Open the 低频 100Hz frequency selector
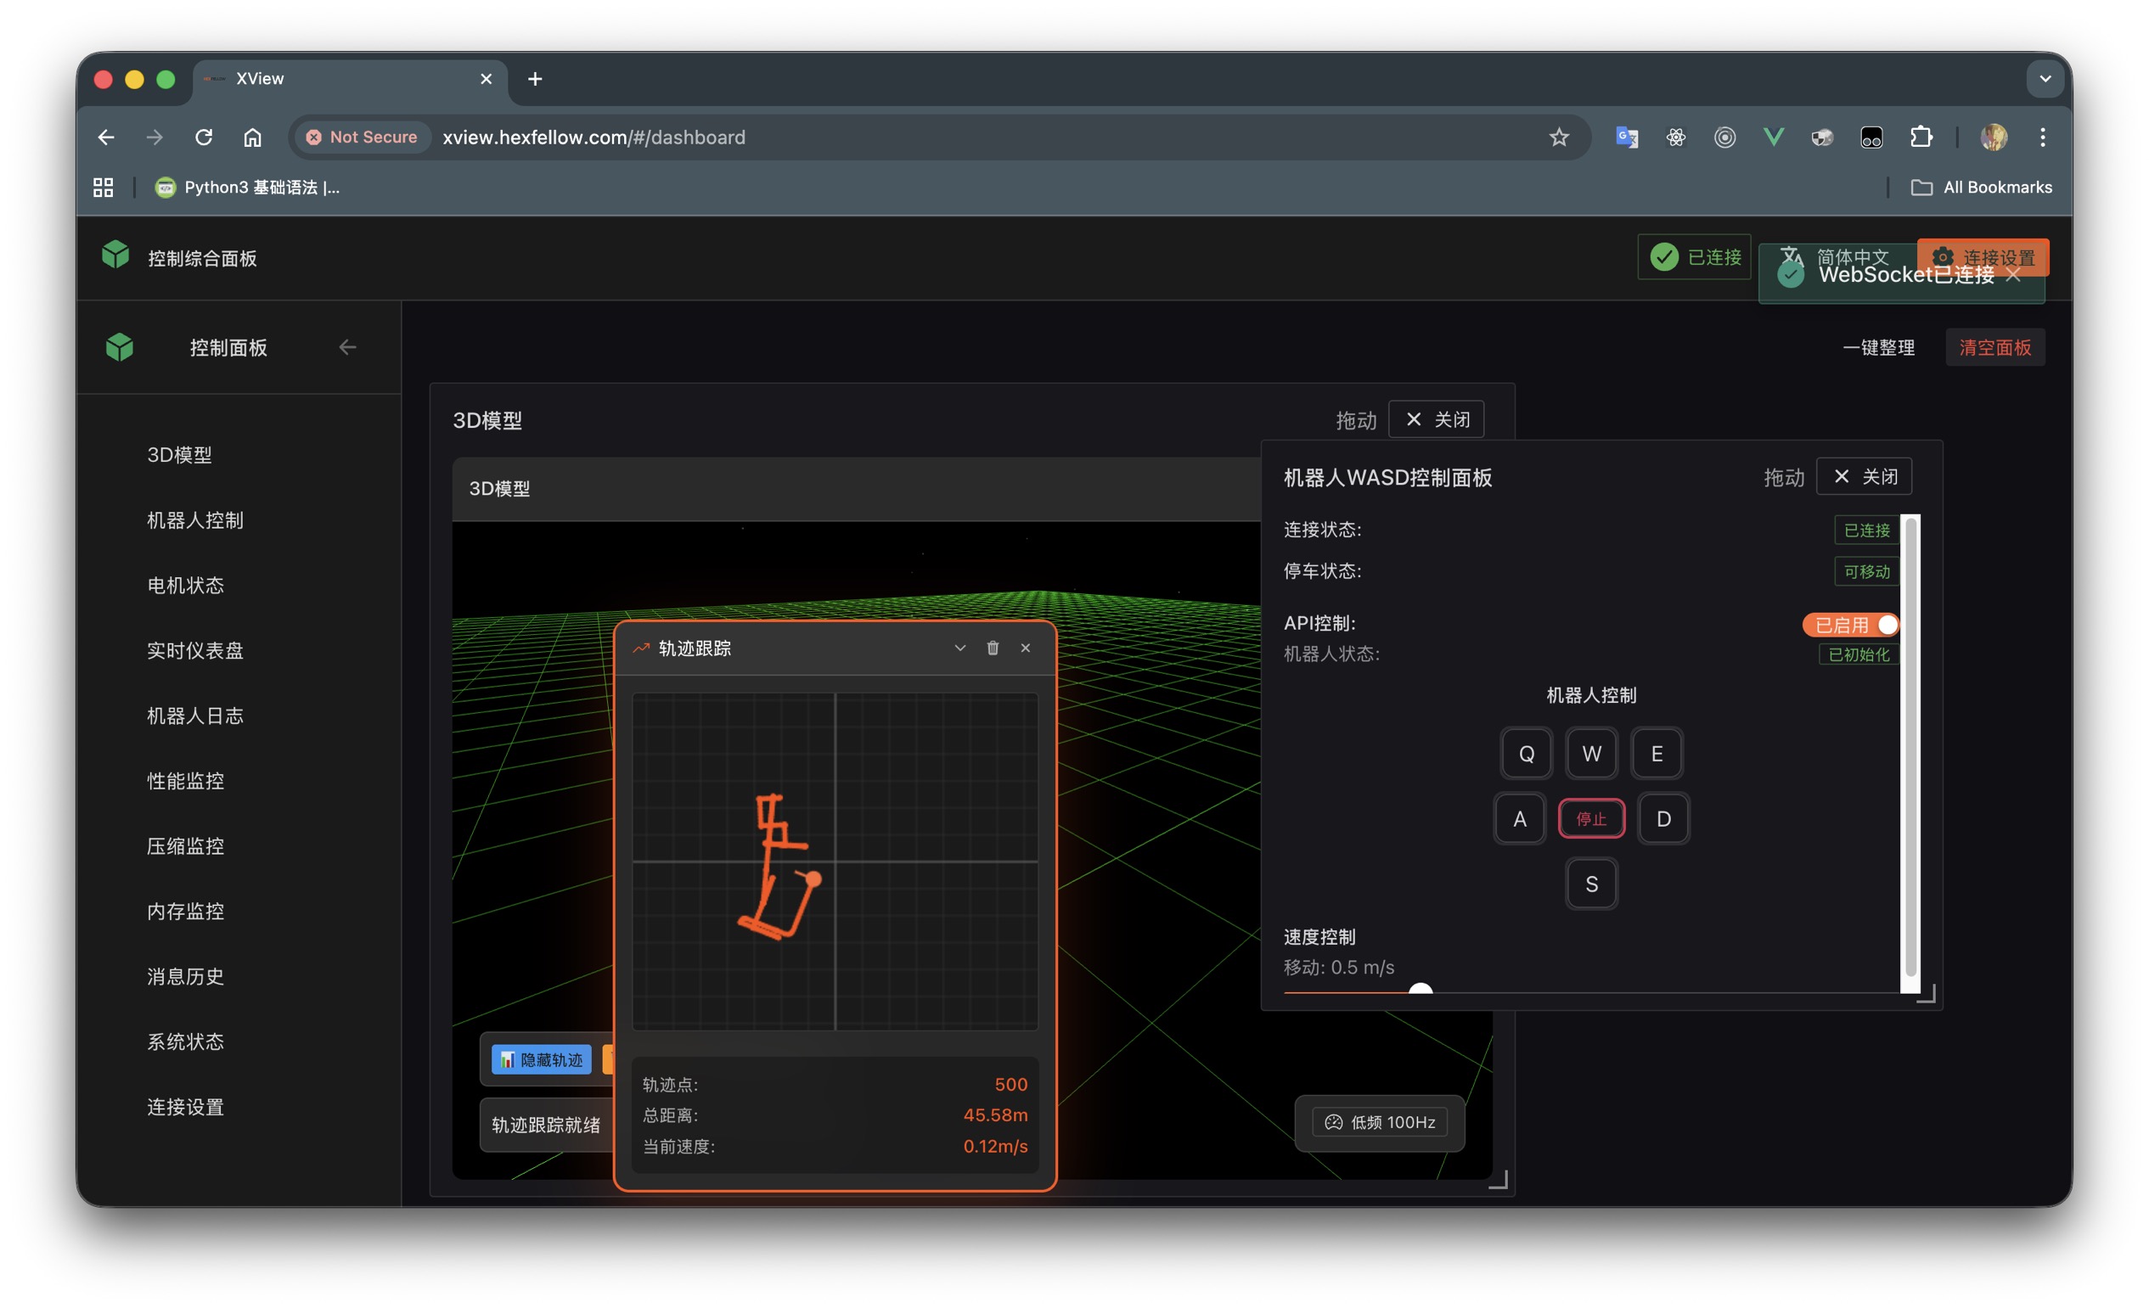Viewport: 2149px width, 1308px height. coord(1380,1122)
